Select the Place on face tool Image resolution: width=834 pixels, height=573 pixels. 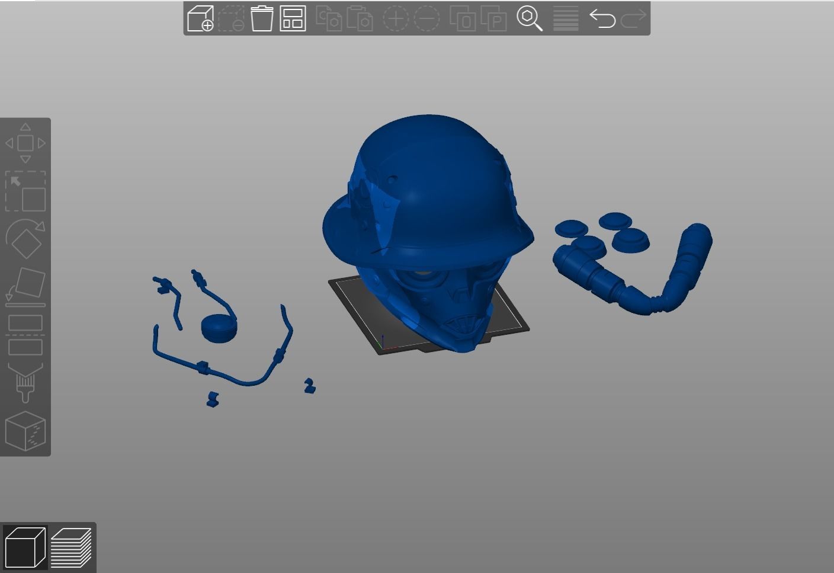pyautogui.click(x=25, y=287)
